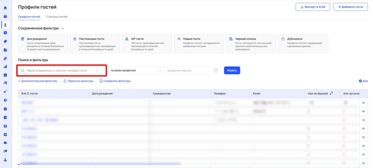Image resolution: width=373 pixels, height=168 pixels.
Task: Click the bar chart icon in sidebar
Action: [x=5, y=66]
